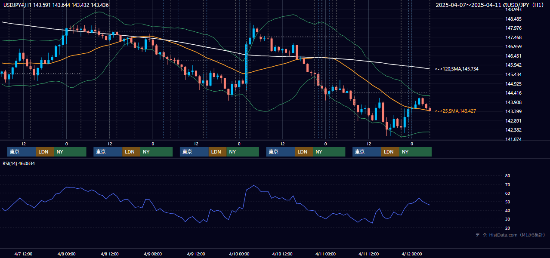Click RSI scale value 40

[507, 210]
